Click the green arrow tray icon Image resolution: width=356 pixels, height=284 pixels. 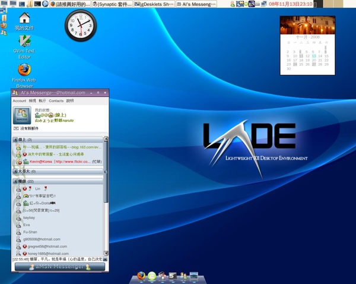[246, 4]
